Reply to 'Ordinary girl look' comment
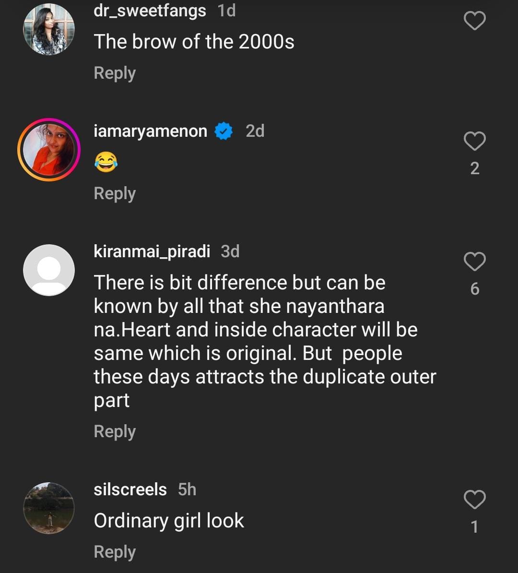This screenshot has width=518, height=573. click(x=115, y=552)
